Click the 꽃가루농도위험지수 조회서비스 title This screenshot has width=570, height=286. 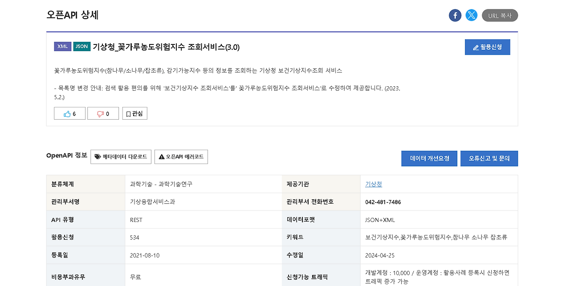click(166, 47)
